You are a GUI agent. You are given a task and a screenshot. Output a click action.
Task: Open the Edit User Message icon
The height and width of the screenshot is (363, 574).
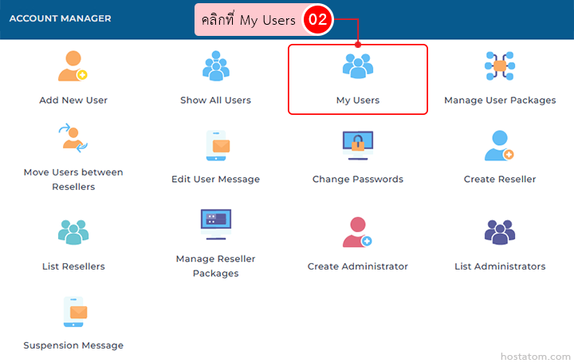(x=215, y=146)
